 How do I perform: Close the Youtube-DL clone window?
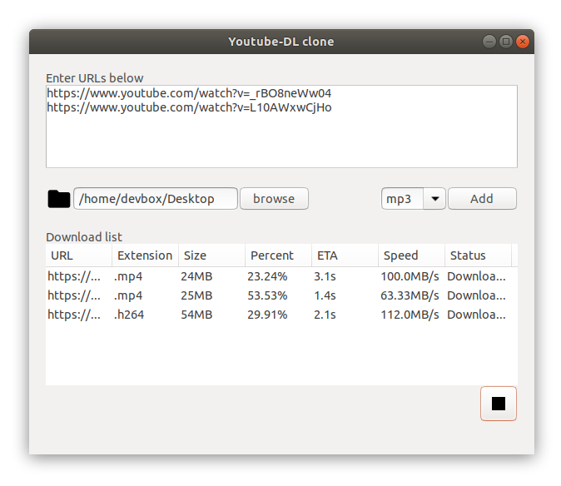tap(523, 42)
